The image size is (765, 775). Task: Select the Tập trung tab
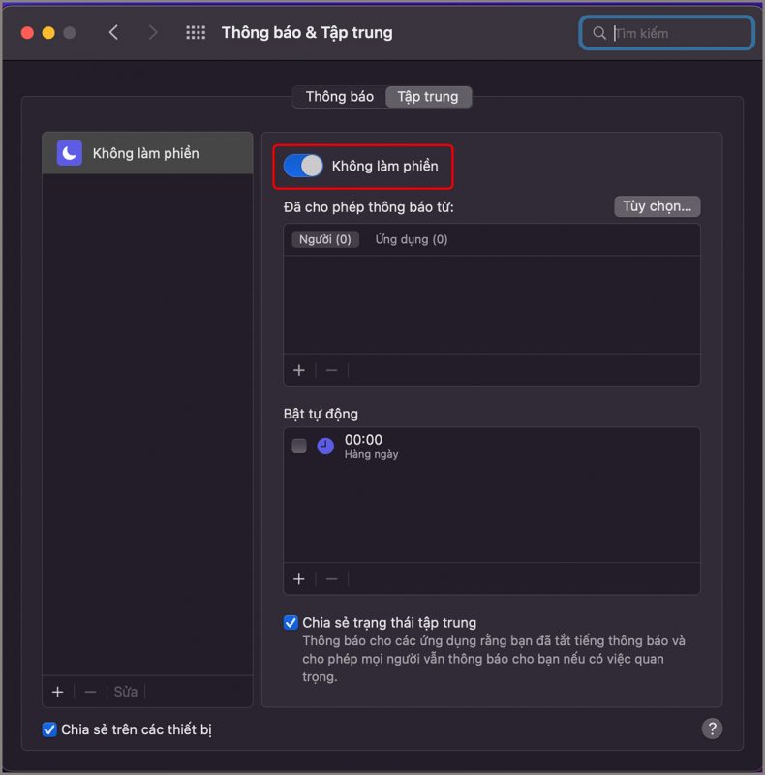click(428, 97)
